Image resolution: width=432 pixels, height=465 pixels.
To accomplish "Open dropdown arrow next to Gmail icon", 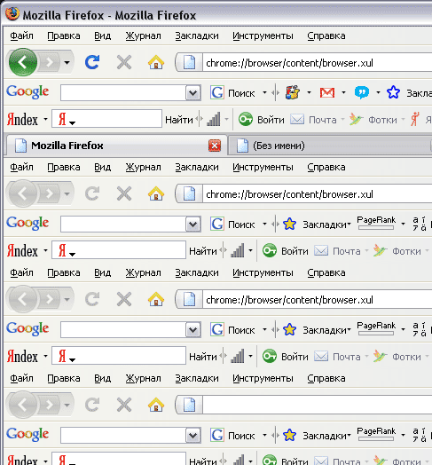I will 343,93.
